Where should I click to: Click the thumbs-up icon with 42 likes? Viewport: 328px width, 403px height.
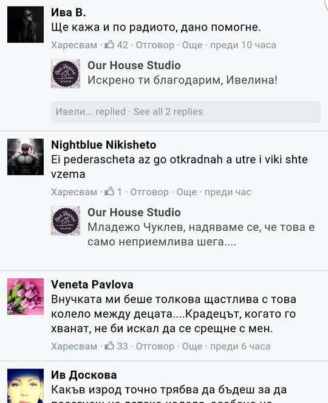(x=109, y=44)
